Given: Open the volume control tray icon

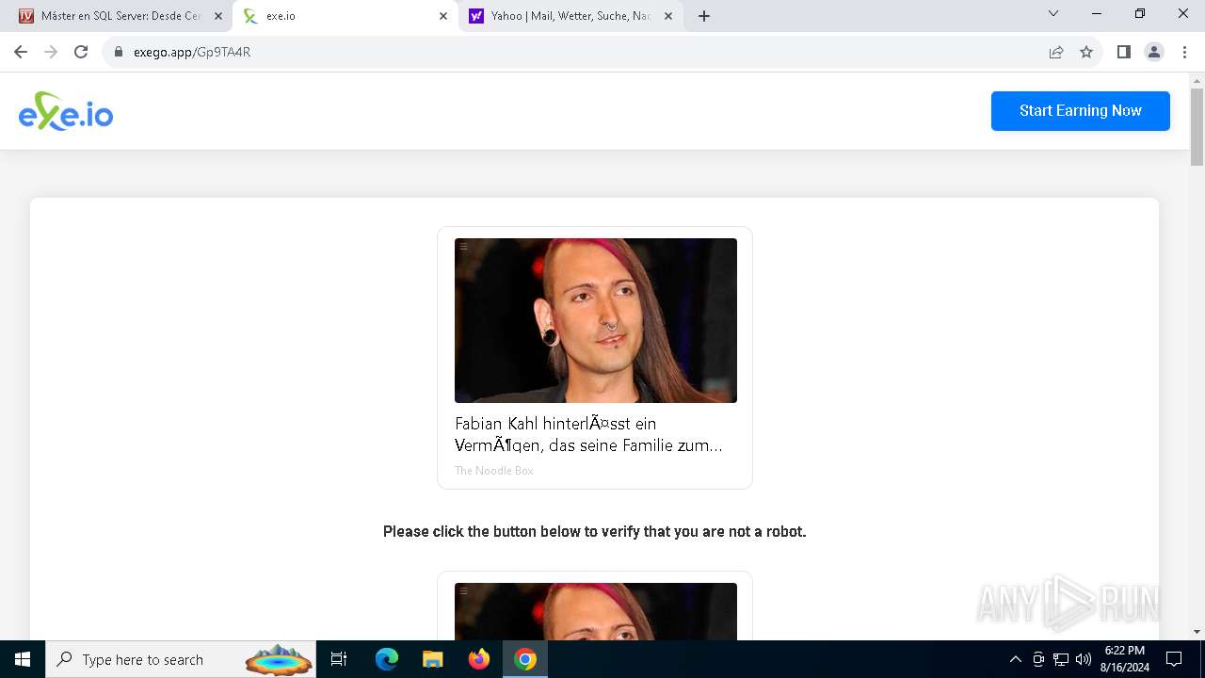Looking at the screenshot, I should click(x=1084, y=659).
